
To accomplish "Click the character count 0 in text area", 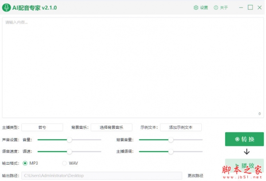I will click(x=259, y=114).
